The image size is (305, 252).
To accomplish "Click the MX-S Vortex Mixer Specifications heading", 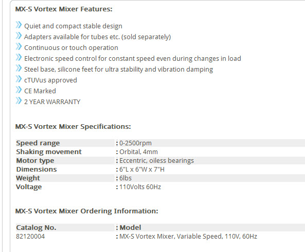I will 73,127.
